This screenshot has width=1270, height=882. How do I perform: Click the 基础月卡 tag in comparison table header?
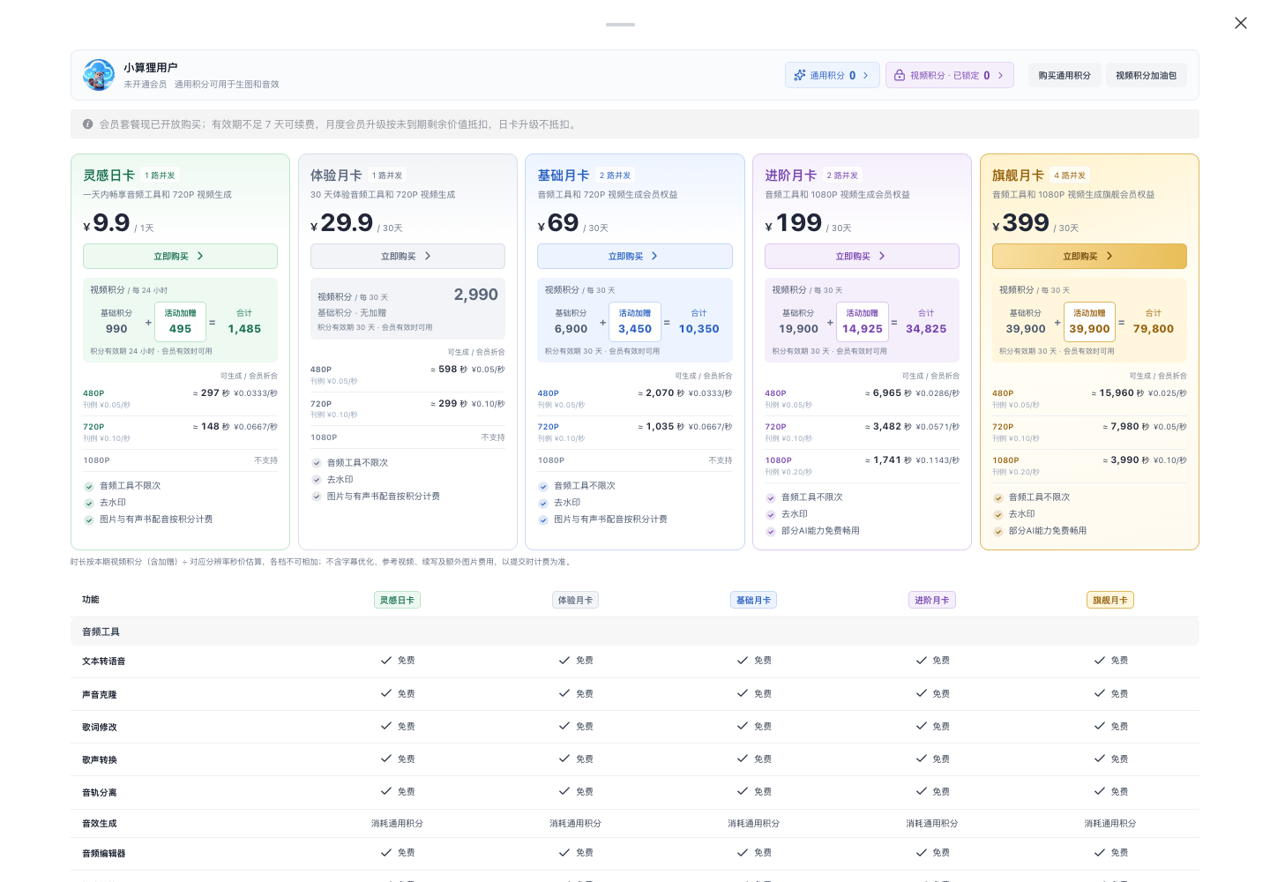click(x=754, y=600)
